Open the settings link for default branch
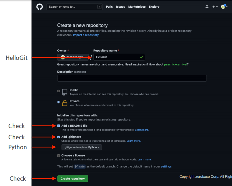 [166, 167]
